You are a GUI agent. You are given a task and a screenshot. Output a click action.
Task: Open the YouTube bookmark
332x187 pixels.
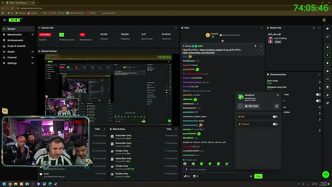(91, 13)
